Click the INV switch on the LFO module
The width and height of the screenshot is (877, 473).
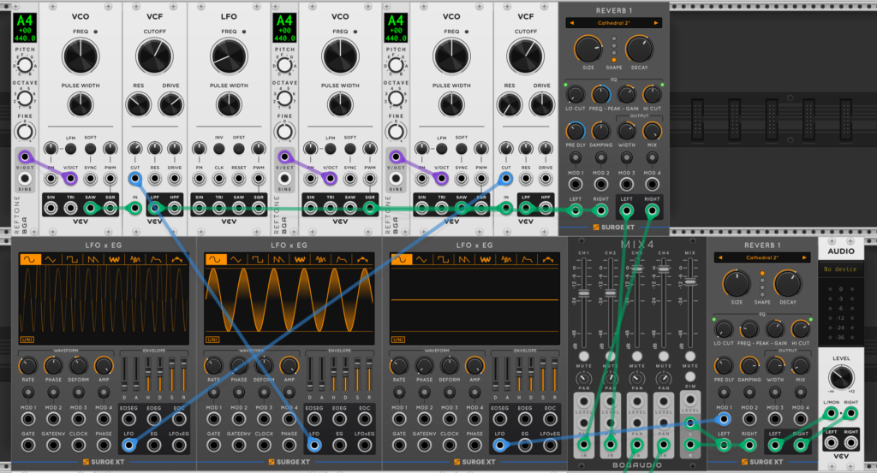click(x=218, y=149)
